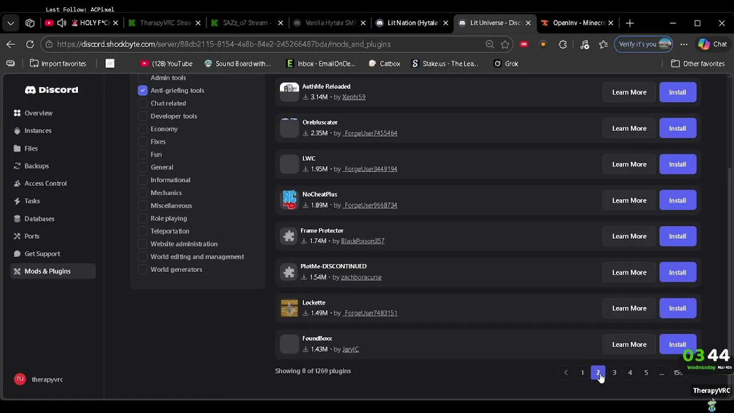Check the General checkbox

143,167
